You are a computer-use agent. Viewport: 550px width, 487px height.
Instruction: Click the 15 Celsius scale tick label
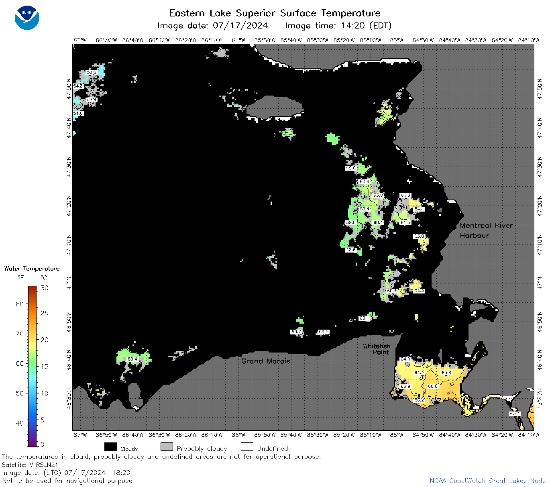coord(45,367)
